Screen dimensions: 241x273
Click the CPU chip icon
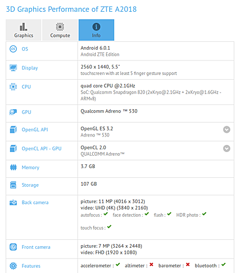point(13,87)
